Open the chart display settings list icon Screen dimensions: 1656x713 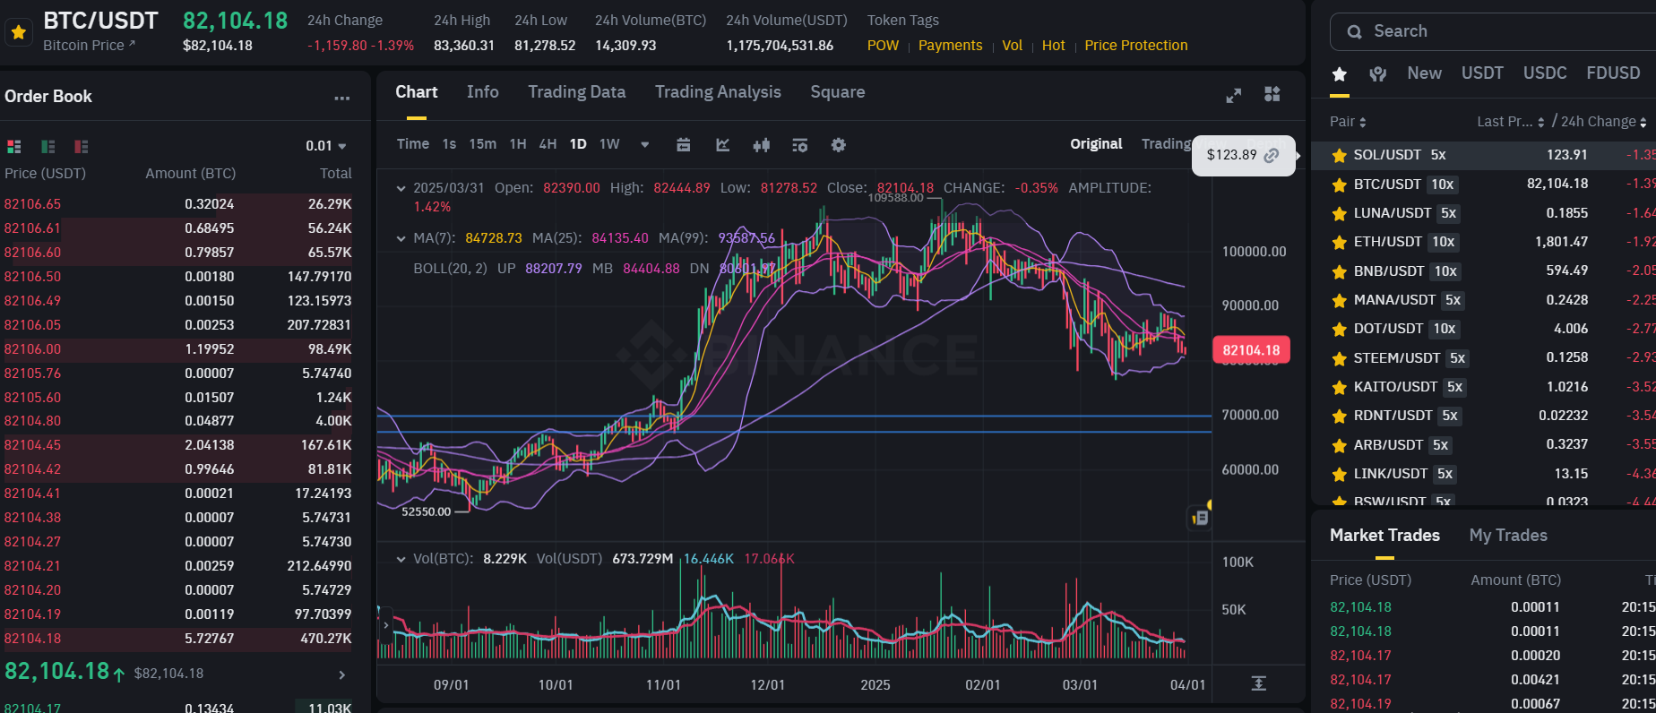pos(800,144)
